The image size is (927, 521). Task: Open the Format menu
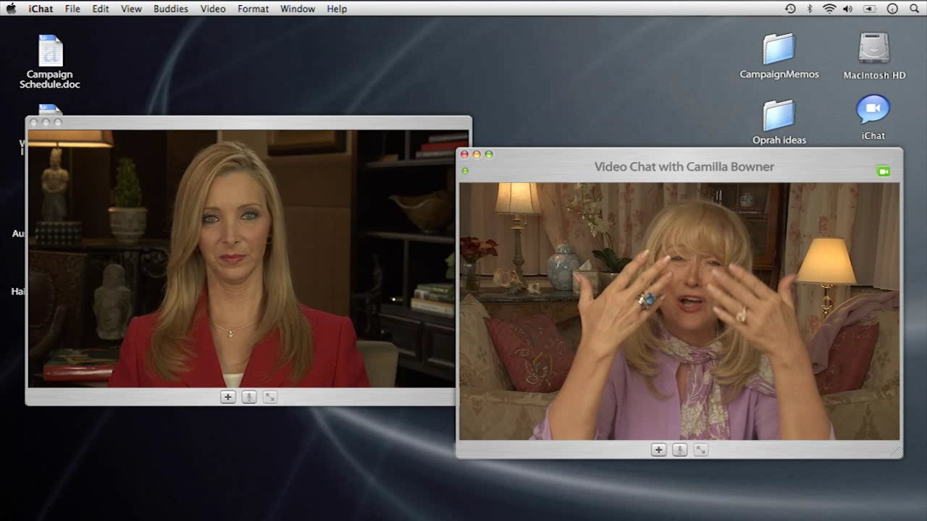tap(253, 9)
